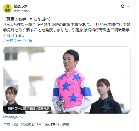
Task: Click the 午前11:06 post timestamp
Action: (x=11, y=125)
